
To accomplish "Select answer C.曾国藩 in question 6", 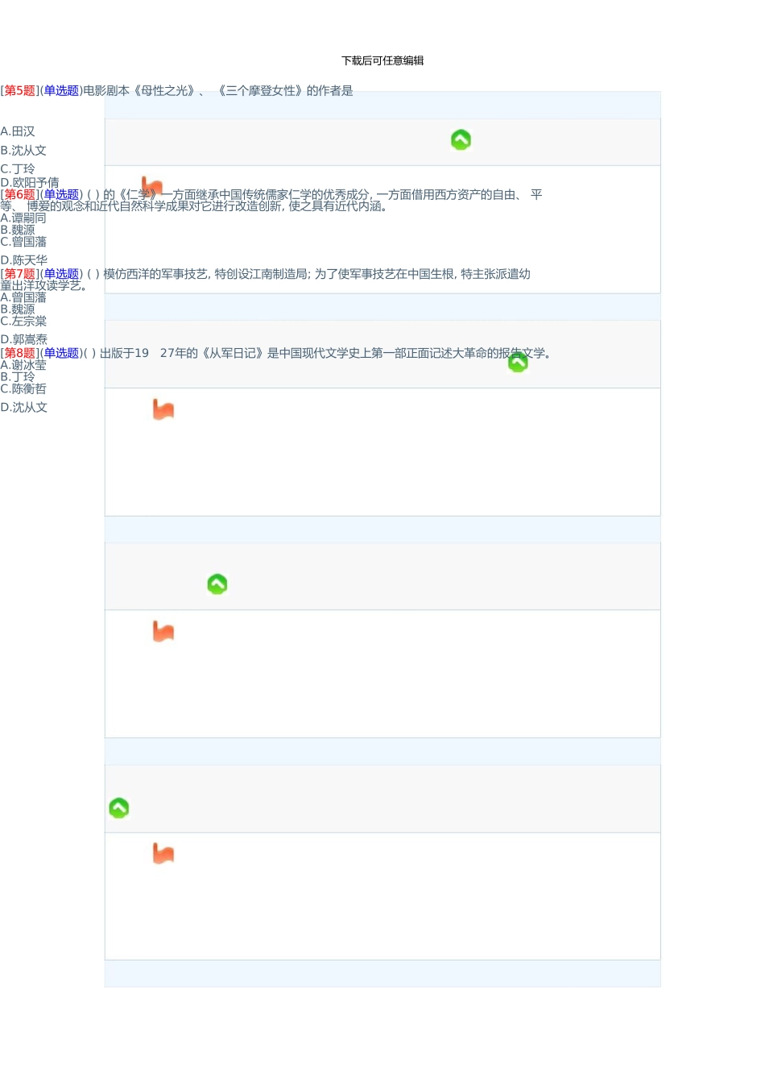I will point(23,242).
